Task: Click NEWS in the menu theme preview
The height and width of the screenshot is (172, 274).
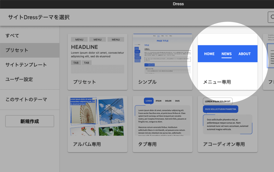Action: tap(226, 54)
